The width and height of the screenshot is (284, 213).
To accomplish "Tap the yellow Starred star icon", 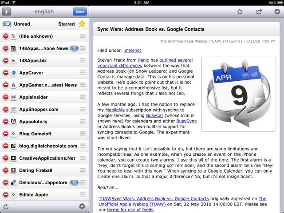I will point(82,24).
